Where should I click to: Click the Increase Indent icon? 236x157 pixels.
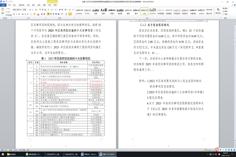pyautogui.click(x=62, y=10)
